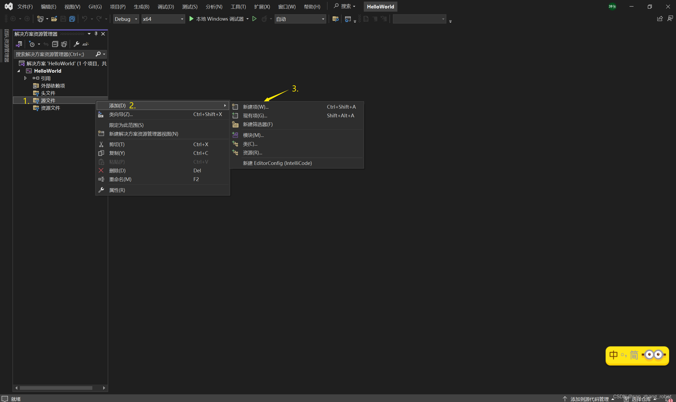Click 选择仓库 in the status bar
This screenshot has width=676, height=402.
pos(641,399)
